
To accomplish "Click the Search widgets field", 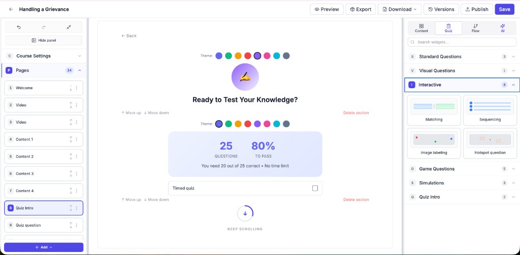I will coord(462,42).
